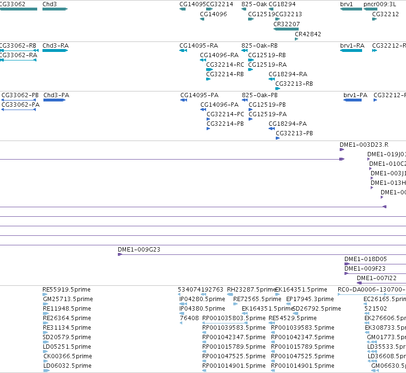Select the 'CG33062-PB' protein label
The height and width of the screenshot is (373, 406).
[20, 95]
